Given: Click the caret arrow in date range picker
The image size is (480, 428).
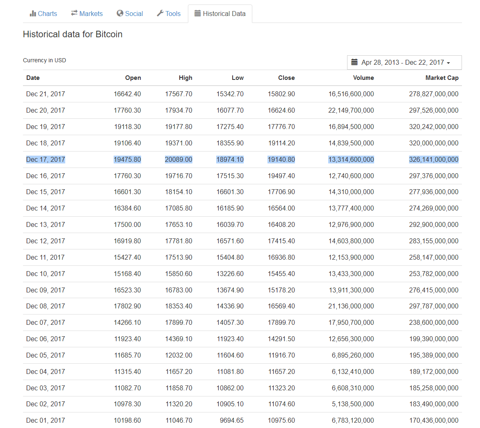Looking at the screenshot, I should (448, 63).
